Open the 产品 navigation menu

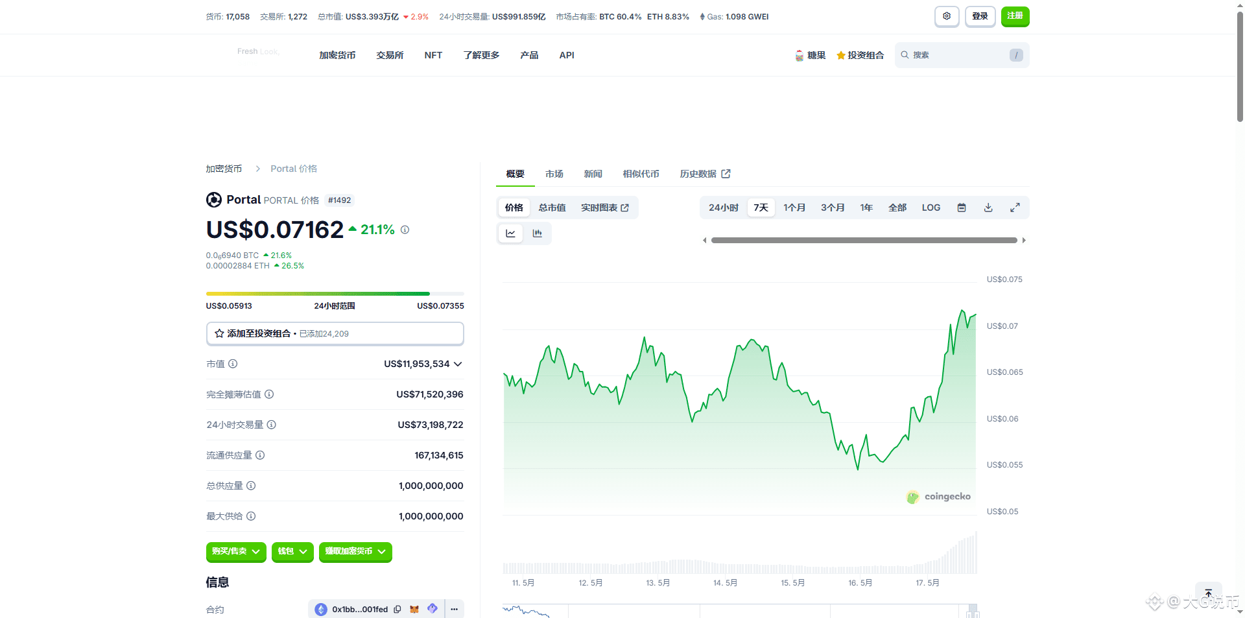[529, 55]
